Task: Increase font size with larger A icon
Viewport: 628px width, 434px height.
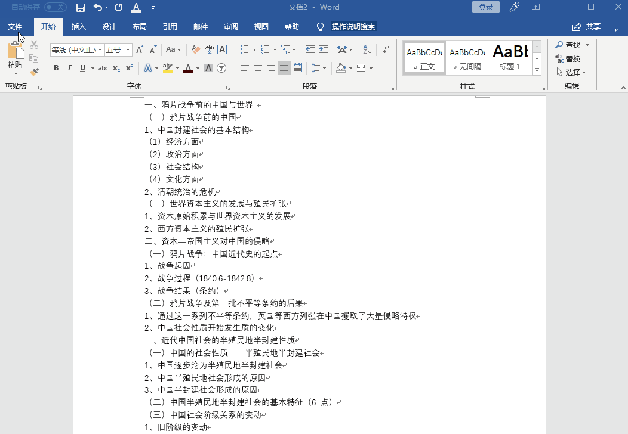Action: pos(140,49)
